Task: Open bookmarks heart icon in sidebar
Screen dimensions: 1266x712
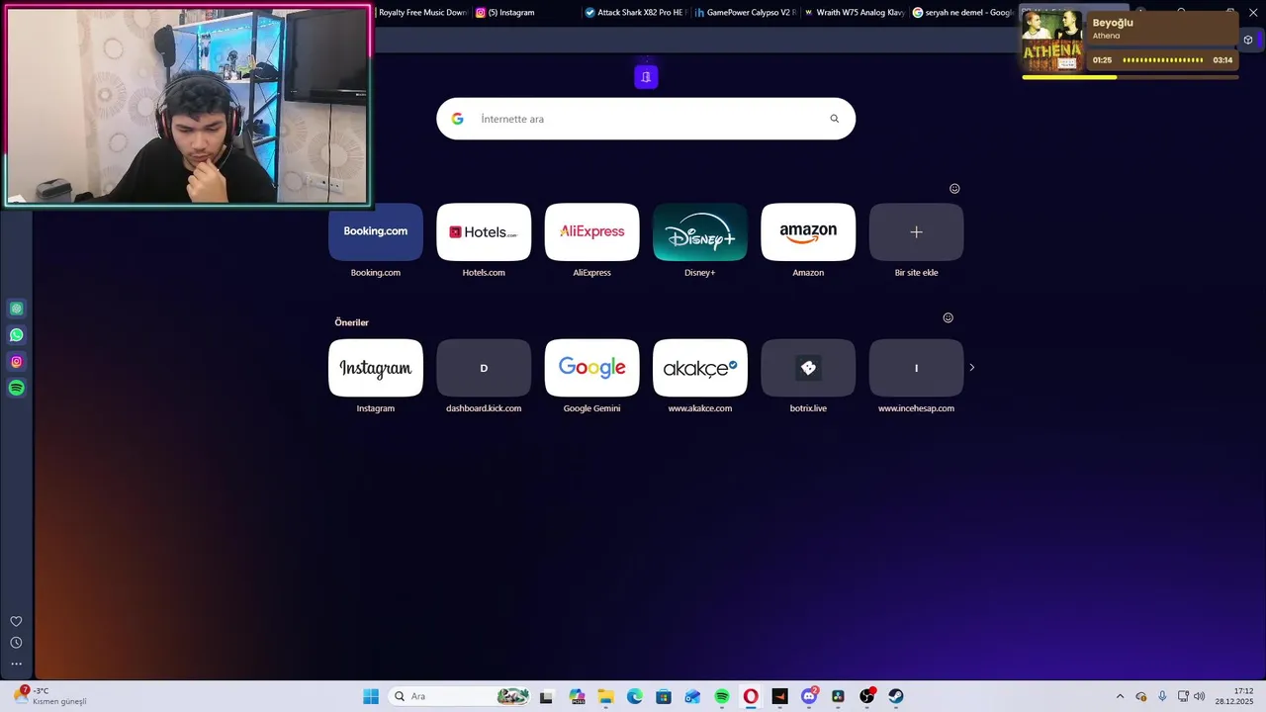Action: (16, 622)
